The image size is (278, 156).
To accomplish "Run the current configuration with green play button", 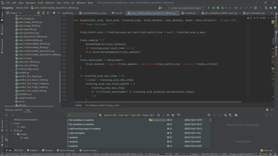I will (x=209, y=8).
